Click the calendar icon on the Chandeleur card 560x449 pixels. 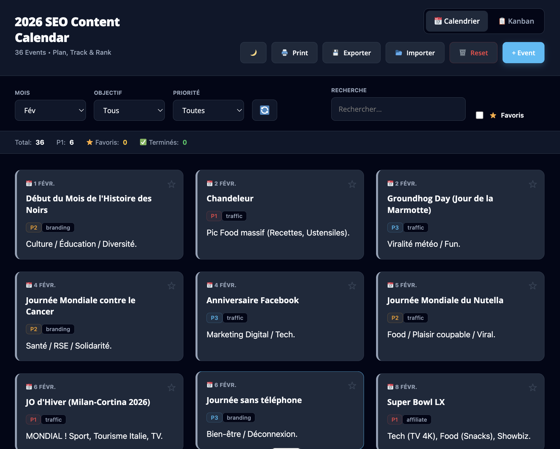[x=210, y=183]
